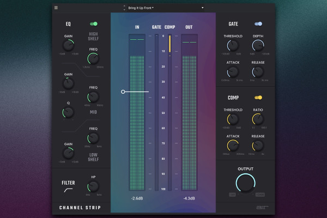Click the 'Bring It Up Front *' preset name

(141, 8)
